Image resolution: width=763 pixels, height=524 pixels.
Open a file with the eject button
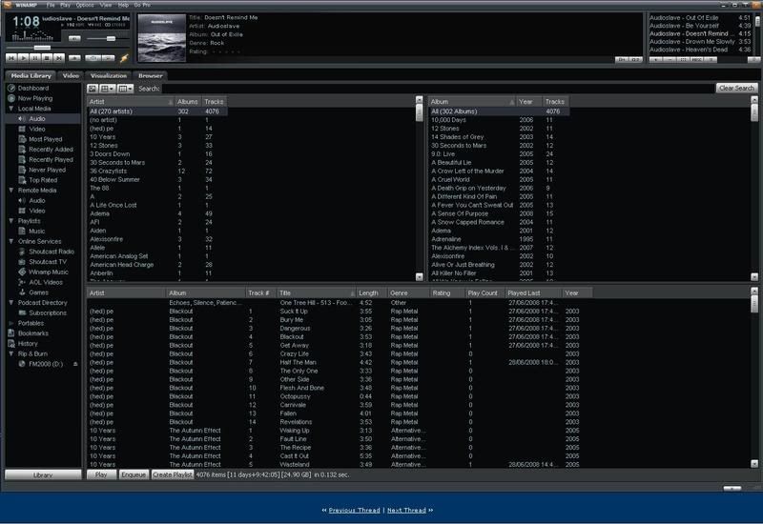pos(74,58)
